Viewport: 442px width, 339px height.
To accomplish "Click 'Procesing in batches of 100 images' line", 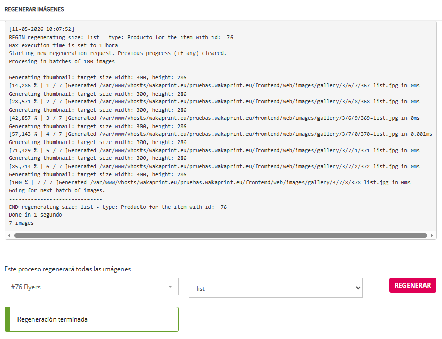I will pos(62,61).
